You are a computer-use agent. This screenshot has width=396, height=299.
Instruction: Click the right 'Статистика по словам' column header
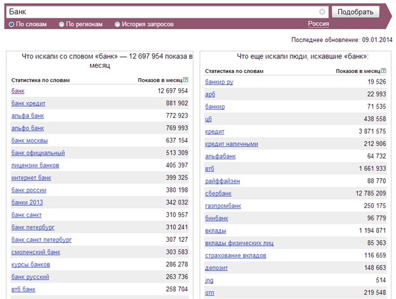click(x=234, y=71)
